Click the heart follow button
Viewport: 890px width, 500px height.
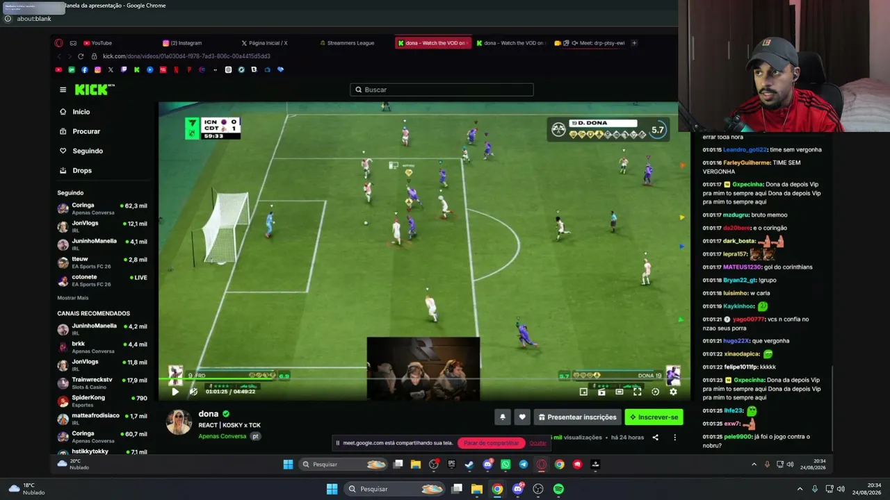[522, 417]
